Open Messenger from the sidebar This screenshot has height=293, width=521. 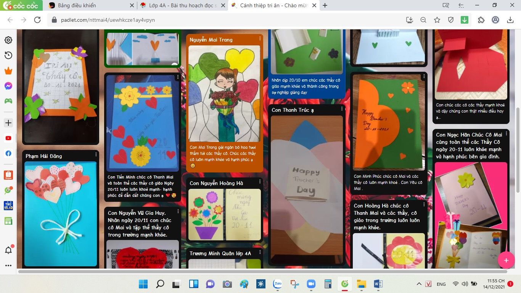[8, 86]
